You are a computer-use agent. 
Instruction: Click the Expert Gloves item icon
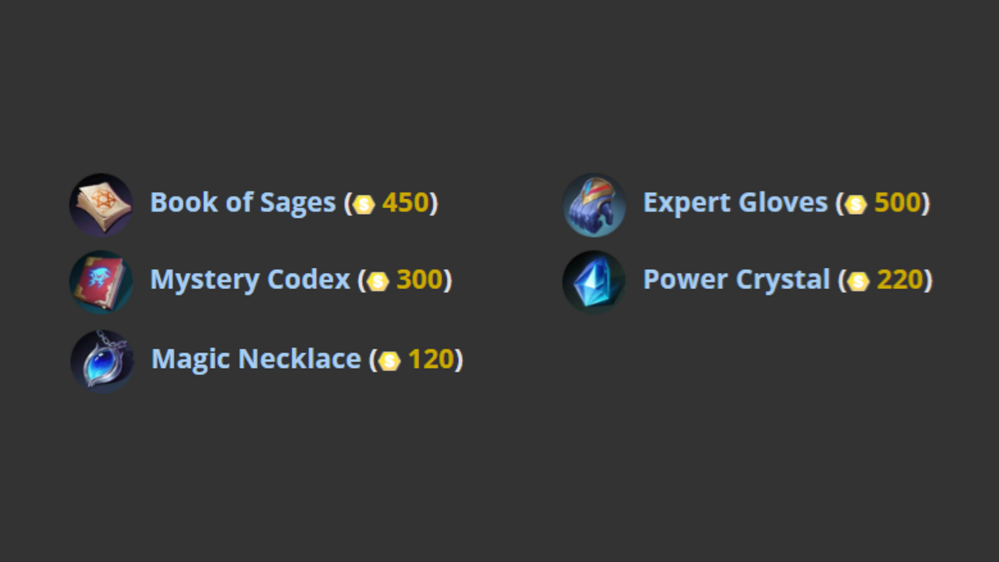594,205
